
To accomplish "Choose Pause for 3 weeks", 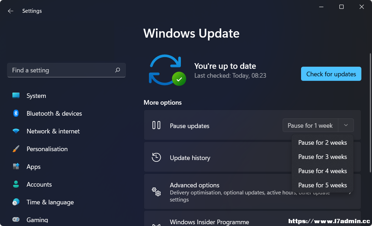I will pos(322,157).
